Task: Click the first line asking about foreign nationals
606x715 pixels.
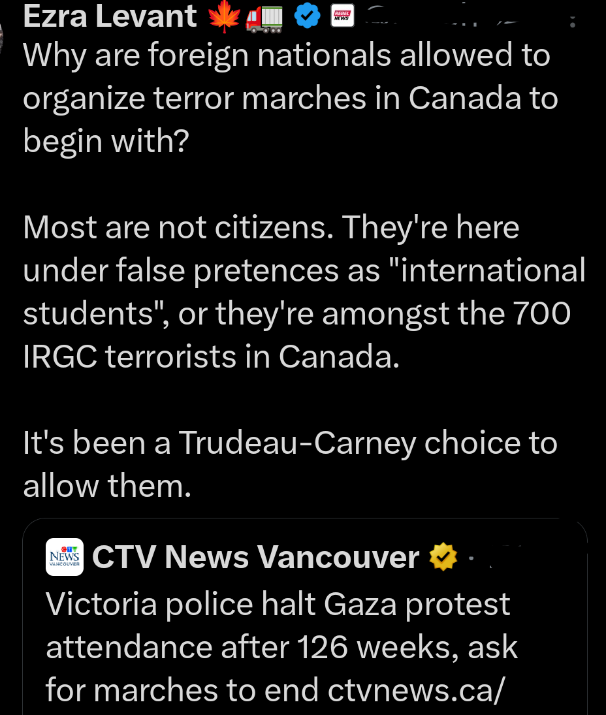Action: [286, 55]
